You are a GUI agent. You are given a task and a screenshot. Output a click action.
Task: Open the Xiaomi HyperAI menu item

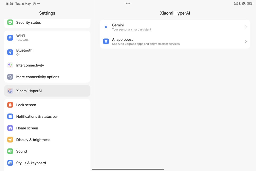coord(47,91)
